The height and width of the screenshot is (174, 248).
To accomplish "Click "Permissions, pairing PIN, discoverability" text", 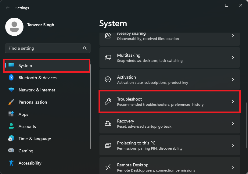I will tap(149, 148).
